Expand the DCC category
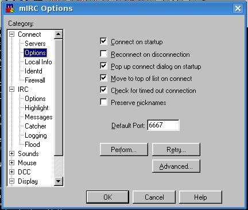 point(12,172)
